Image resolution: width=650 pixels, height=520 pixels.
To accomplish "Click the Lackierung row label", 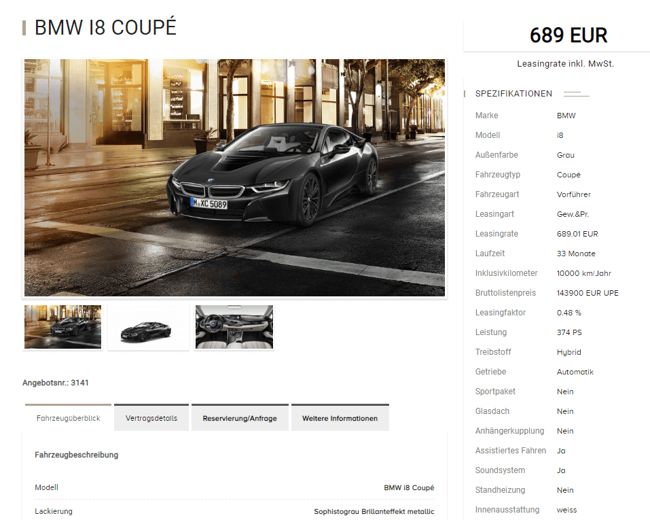I will pyautogui.click(x=54, y=511).
